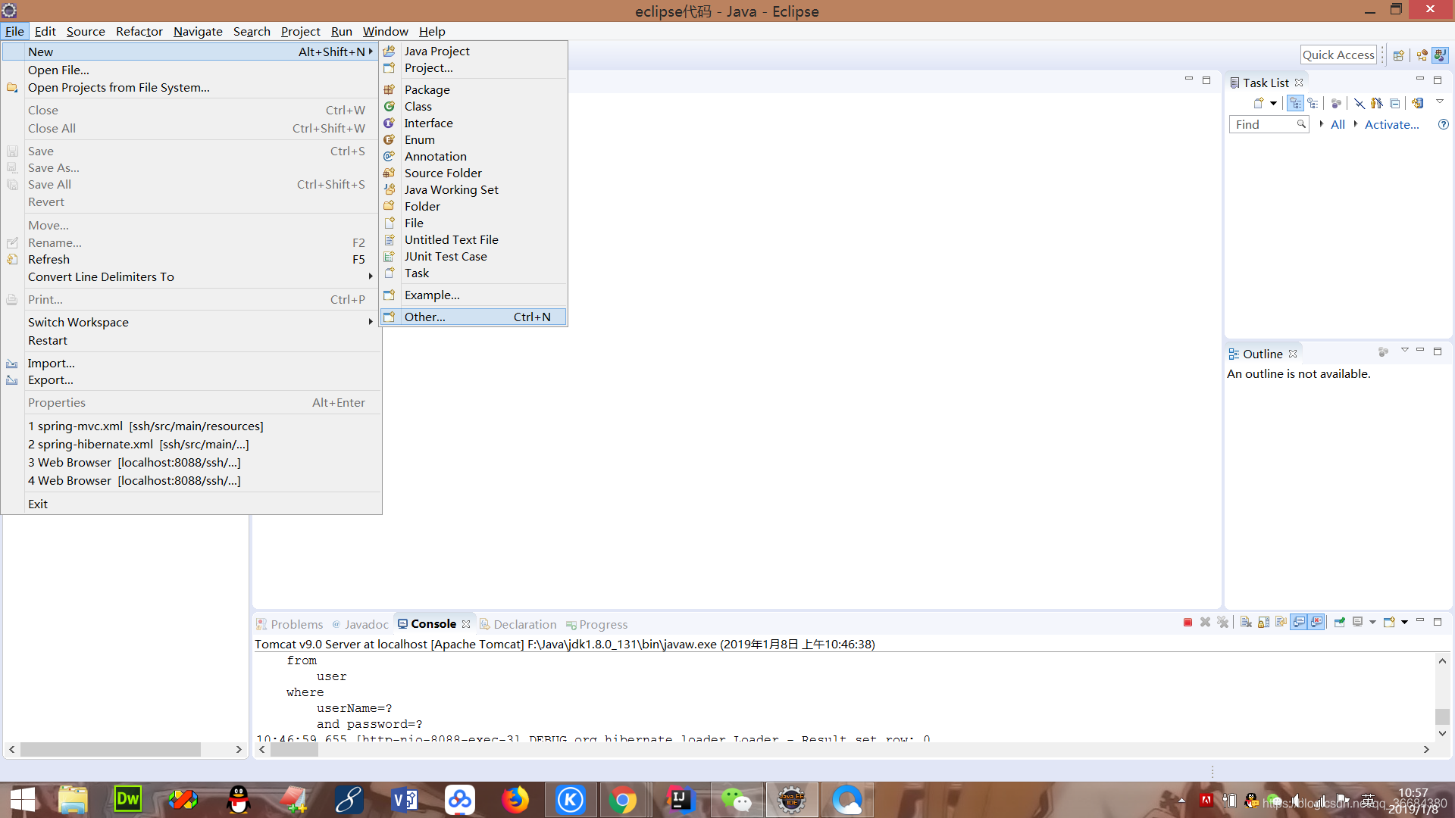Open the New Task dropdown arrow
This screenshot has width=1455, height=818.
(x=1273, y=103)
